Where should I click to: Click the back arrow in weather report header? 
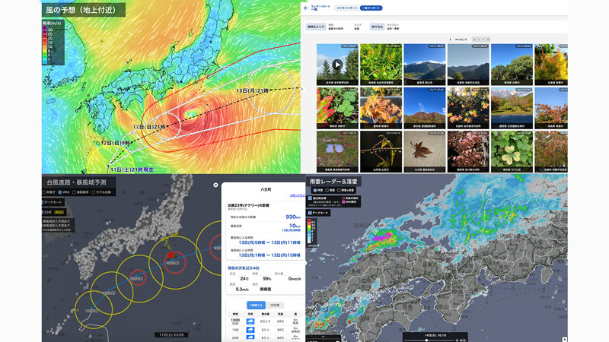(306, 8)
